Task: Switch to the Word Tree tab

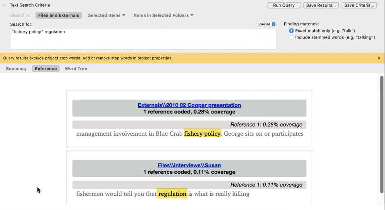Action: pos(76,68)
